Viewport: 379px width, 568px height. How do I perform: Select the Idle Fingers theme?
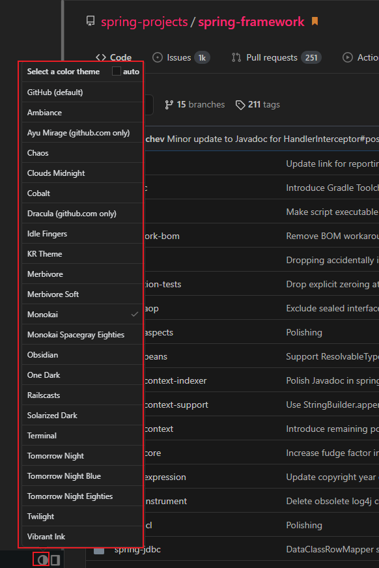click(x=82, y=234)
